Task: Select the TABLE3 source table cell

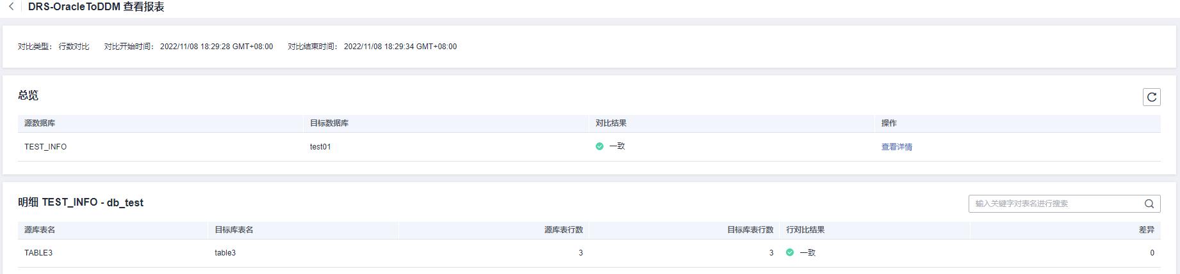Action: 38,253
